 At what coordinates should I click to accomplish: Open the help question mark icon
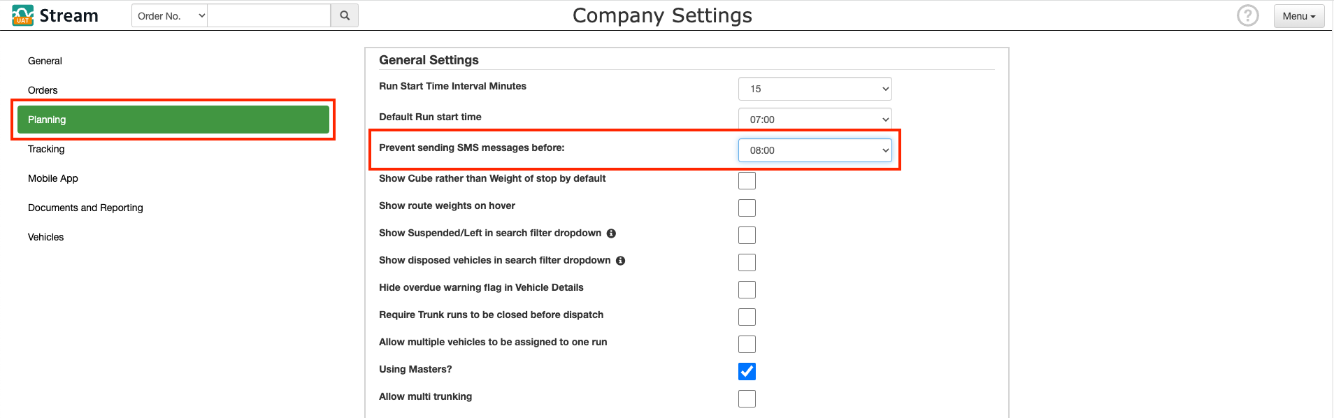(1247, 15)
